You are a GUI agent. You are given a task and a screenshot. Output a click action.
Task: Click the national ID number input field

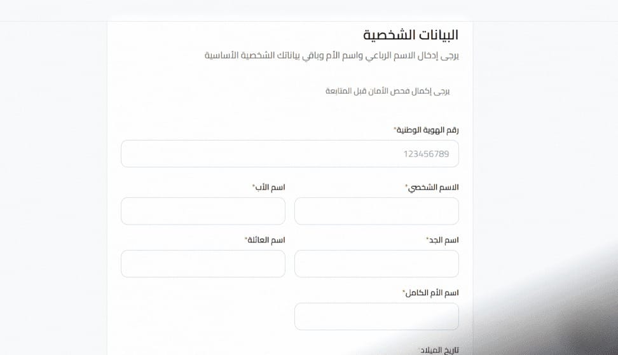pos(289,154)
